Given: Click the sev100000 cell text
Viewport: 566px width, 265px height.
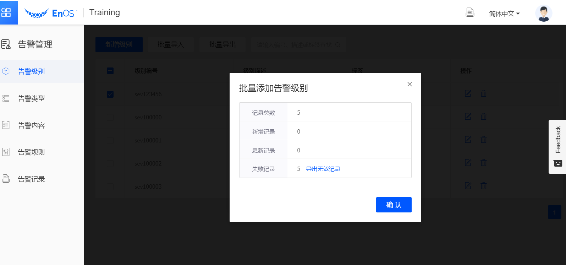Looking at the screenshot, I should pos(148,117).
